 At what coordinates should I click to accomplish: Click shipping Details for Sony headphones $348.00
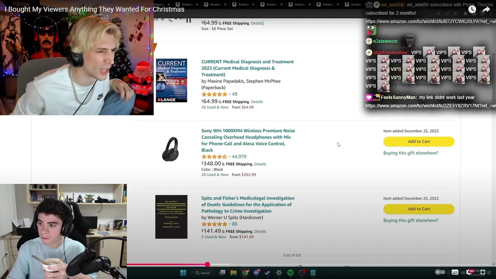[x=260, y=164]
